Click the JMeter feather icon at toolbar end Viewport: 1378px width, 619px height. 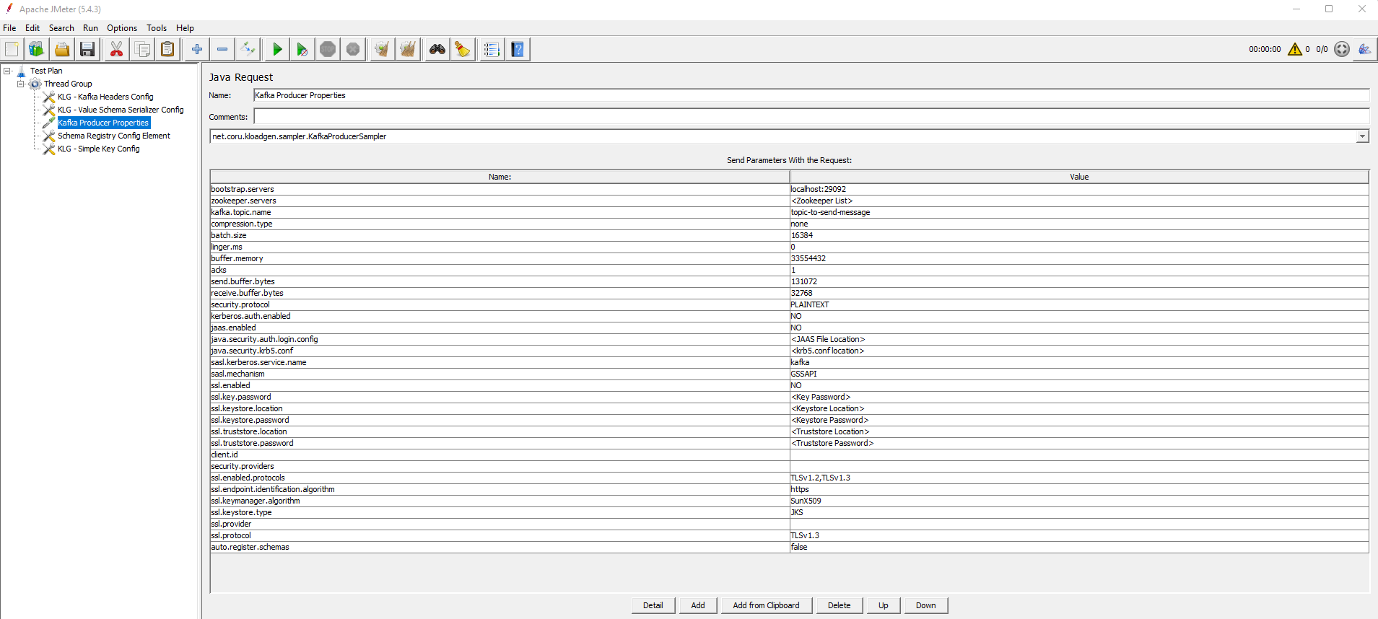coord(1364,49)
